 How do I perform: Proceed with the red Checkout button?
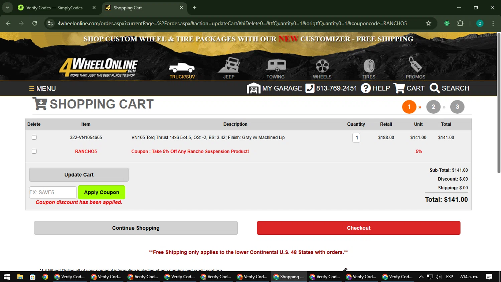click(358, 228)
